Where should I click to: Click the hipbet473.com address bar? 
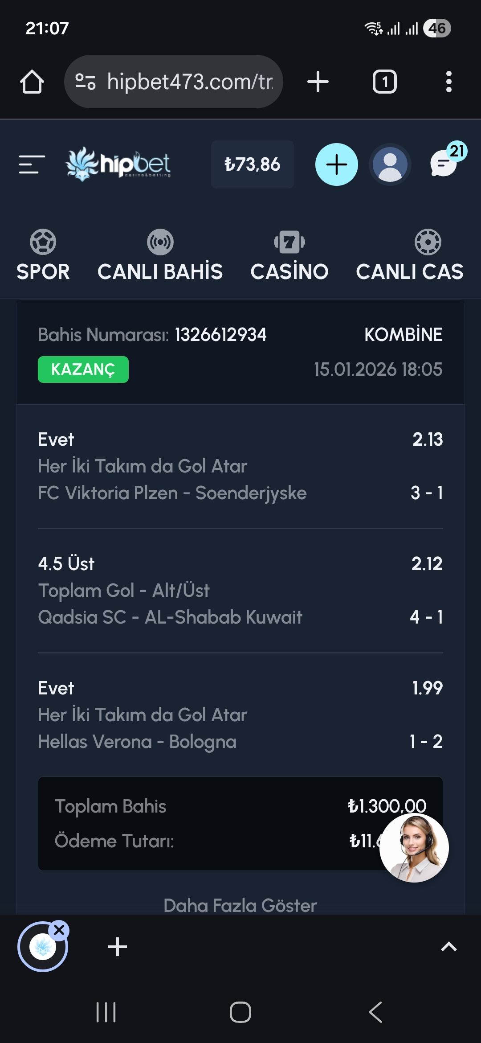(x=174, y=82)
